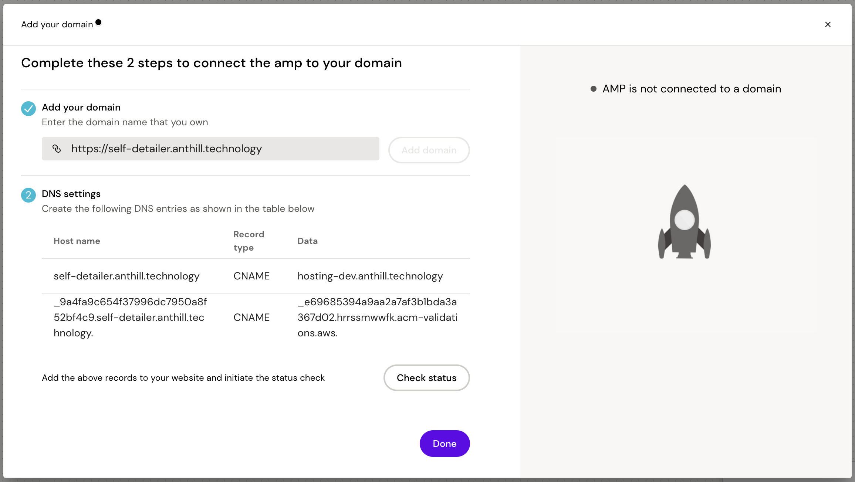The height and width of the screenshot is (482, 855).
Task: Click the disabled Add domain button
Action: tap(429, 150)
